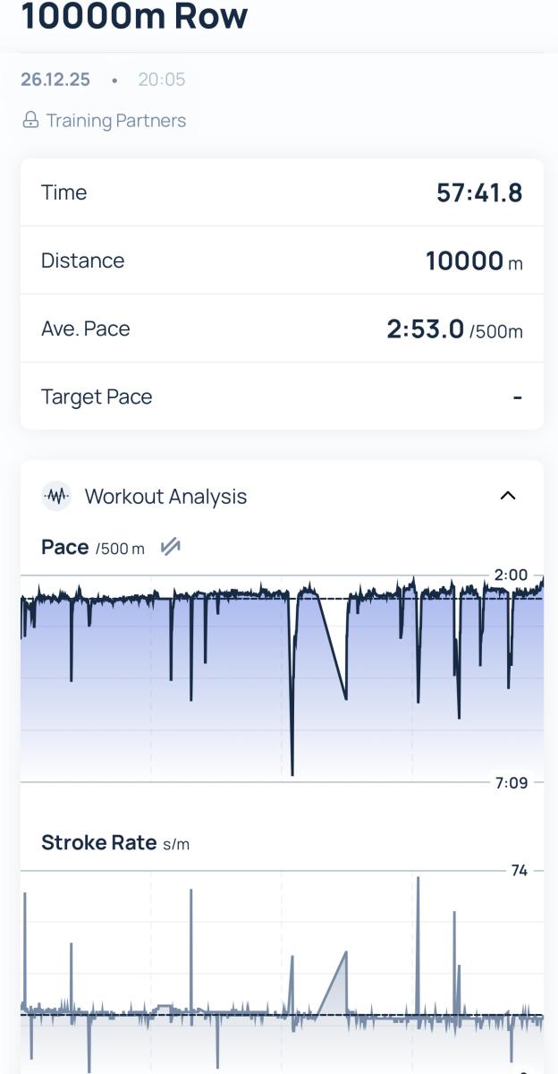Viewport: 558px width, 1074px height.
Task: Tap the 10000 m distance value
Action: coord(474,261)
